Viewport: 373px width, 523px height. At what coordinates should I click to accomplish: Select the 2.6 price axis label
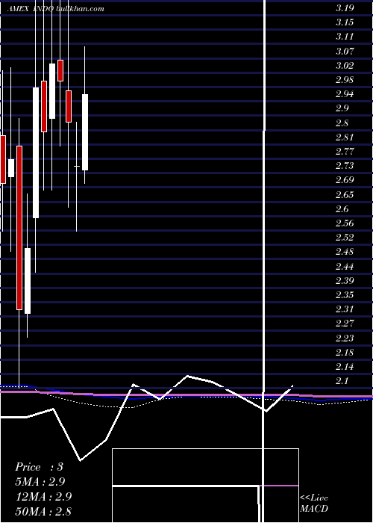click(342, 208)
